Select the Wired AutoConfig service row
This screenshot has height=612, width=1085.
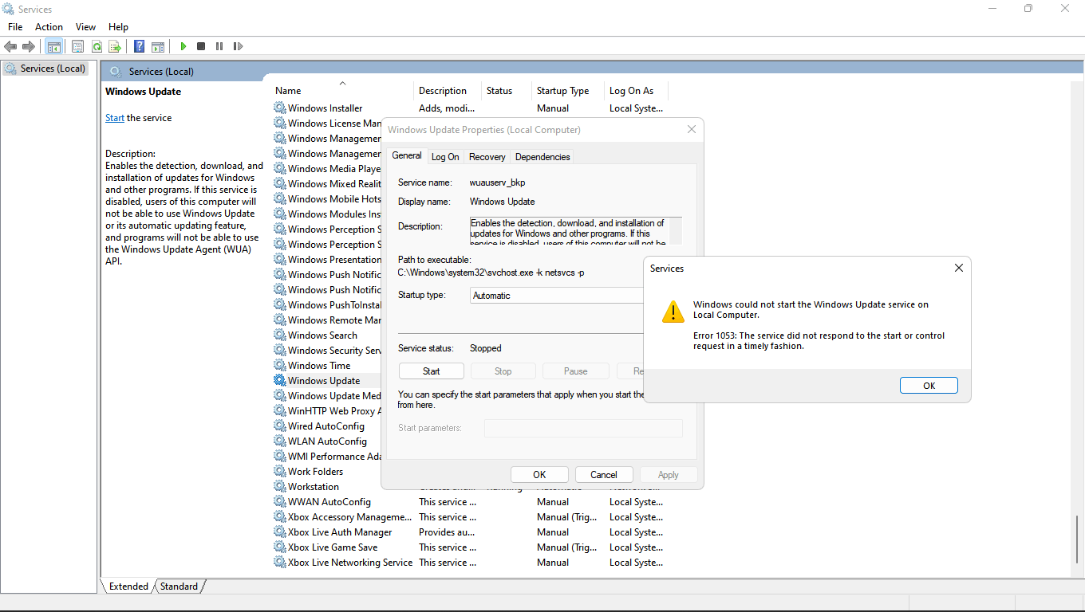point(327,426)
